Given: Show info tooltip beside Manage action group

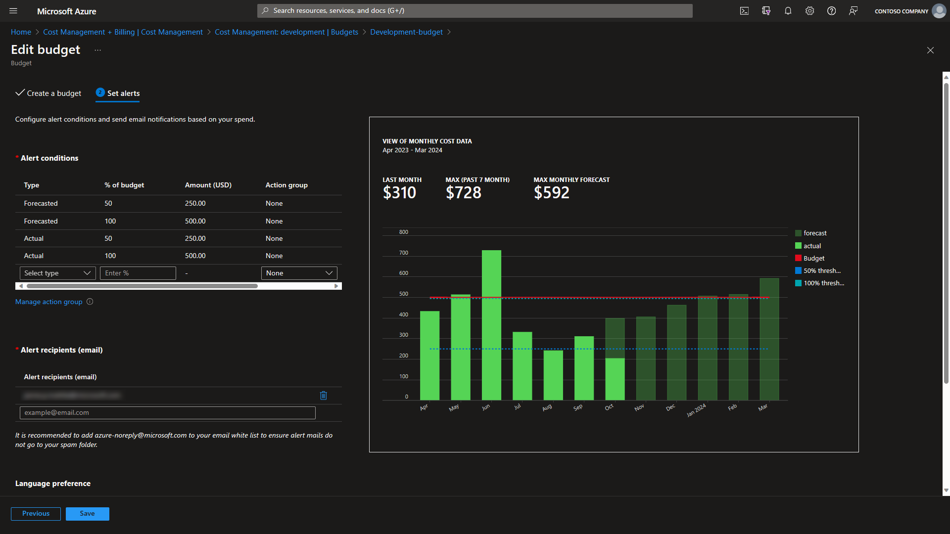Looking at the screenshot, I should 90,302.
